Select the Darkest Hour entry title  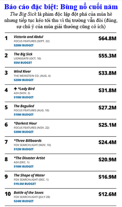click(25, 123)
